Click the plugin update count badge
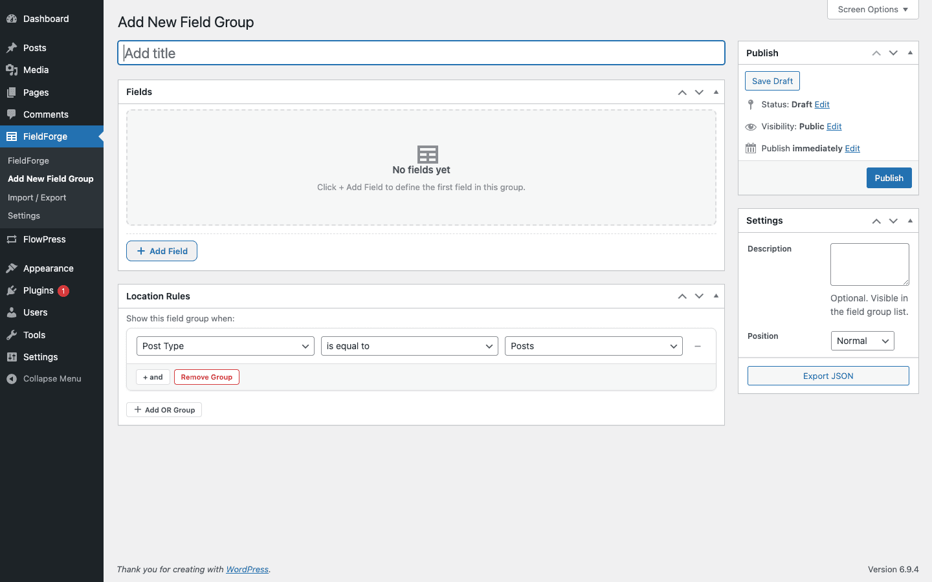Screen dimensions: 932x582 pos(63,291)
